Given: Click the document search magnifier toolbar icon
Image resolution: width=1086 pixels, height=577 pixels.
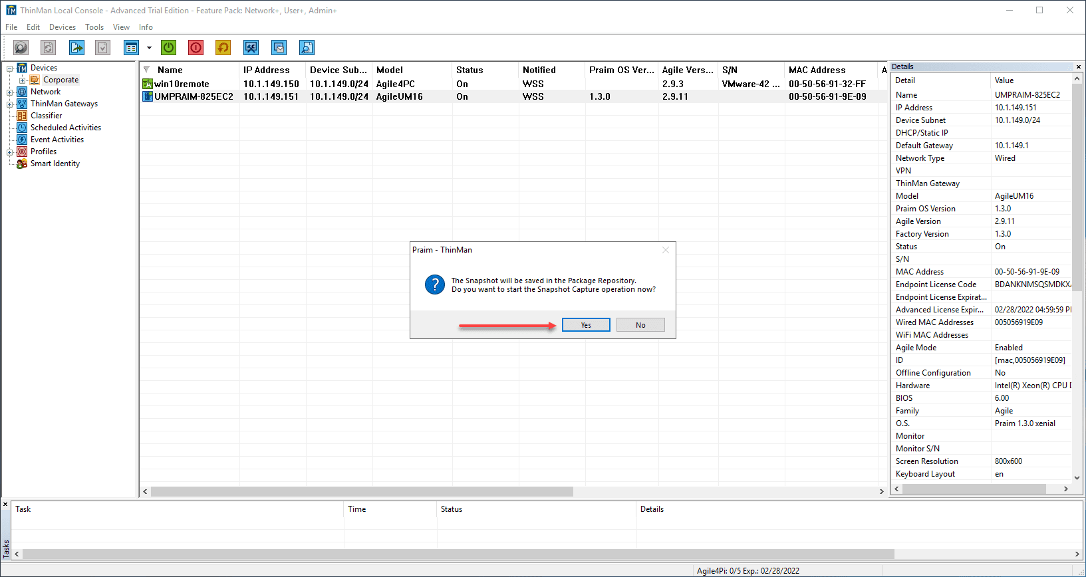Looking at the screenshot, I should point(307,48).
